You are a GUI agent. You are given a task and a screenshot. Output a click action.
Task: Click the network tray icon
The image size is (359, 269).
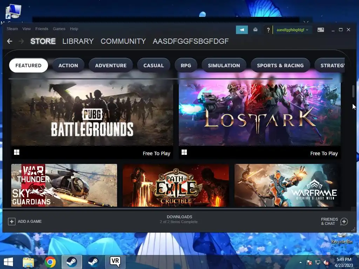pyautogui.click(x=318, y=262)
